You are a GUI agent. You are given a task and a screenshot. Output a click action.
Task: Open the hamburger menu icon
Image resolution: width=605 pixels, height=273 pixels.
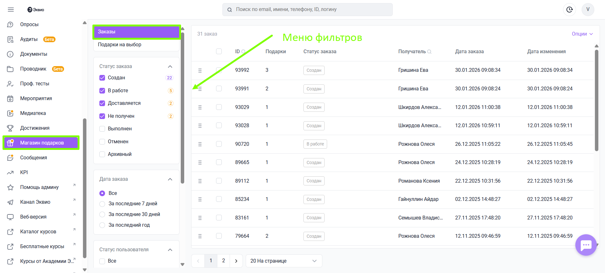pos(11,9)
